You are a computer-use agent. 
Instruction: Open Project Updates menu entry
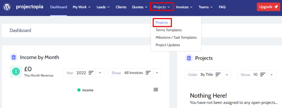(168, 45)
